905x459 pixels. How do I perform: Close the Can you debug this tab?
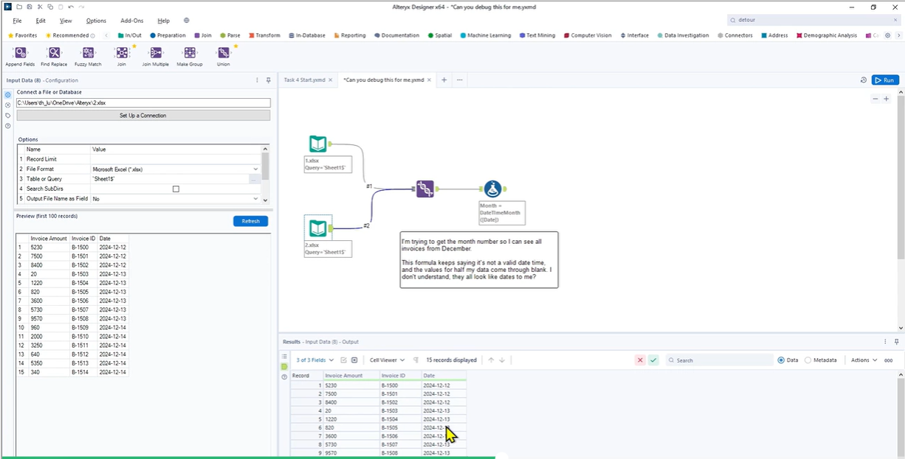(x=430, y=80)
